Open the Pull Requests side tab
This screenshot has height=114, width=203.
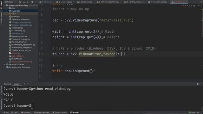1,18
